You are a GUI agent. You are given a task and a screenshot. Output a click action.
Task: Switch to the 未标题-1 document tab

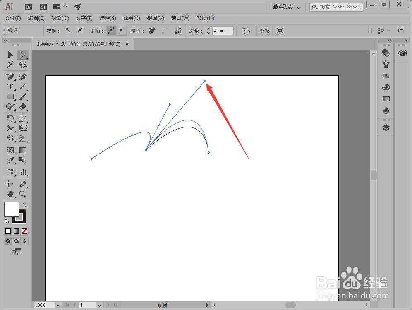click(x=78, y=44)
